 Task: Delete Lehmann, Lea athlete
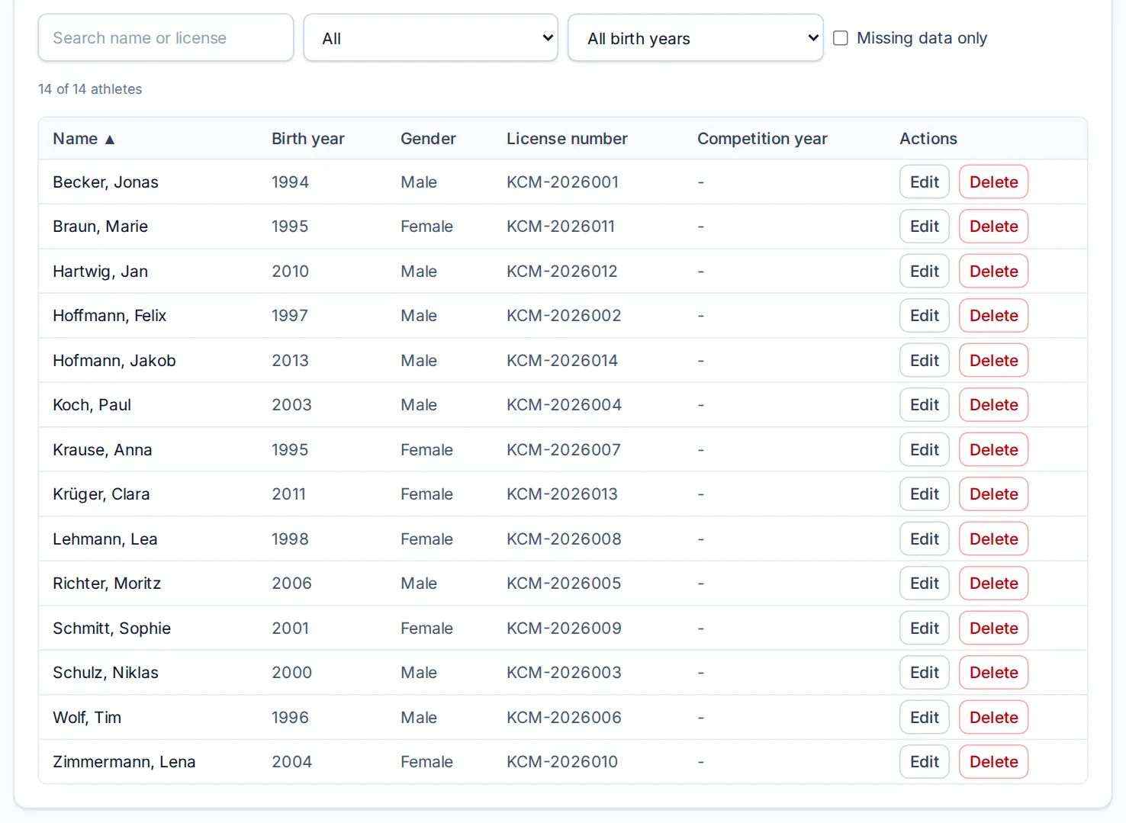(x=993, y=538)
